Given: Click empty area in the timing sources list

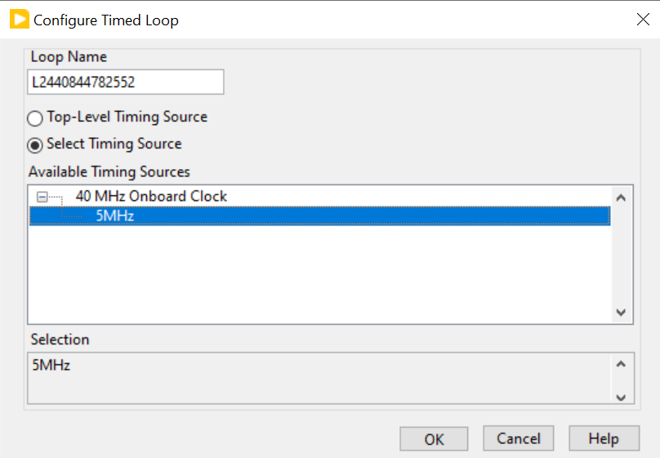Looking at the screenshot, I should pos(319,278).
